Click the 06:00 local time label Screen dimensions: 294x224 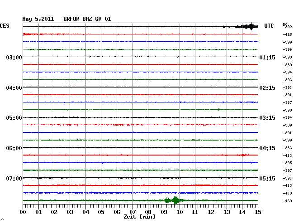(14, 148)
